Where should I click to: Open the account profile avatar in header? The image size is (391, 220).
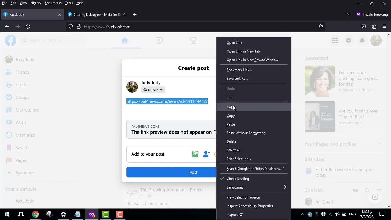pyautogui.click(x=376, y=40)
